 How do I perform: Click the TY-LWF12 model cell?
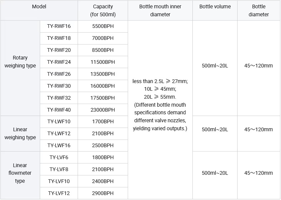tap(59, 134)
